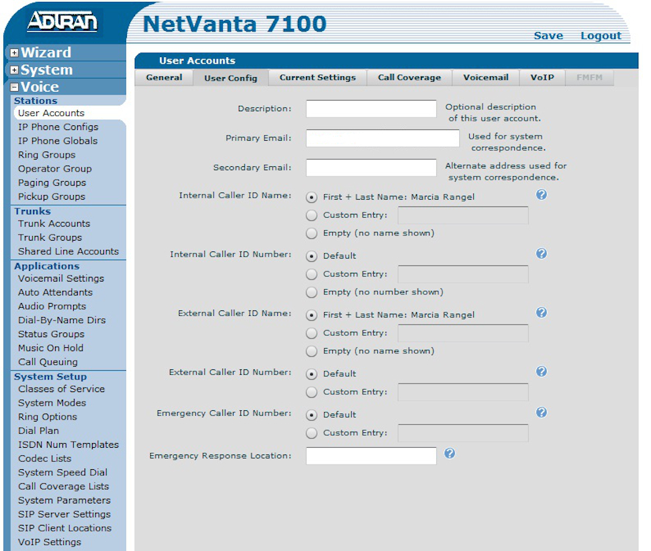This screenshot has height=551, width=651.
Task: Select Custom Entry for External Caller ID Name
Action: pos(311,333)
